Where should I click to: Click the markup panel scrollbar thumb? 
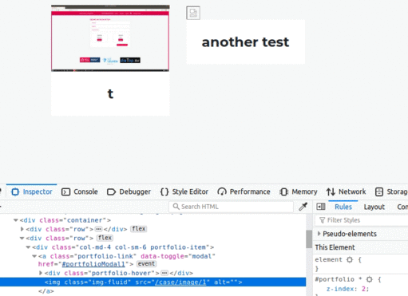pos(309,239)
